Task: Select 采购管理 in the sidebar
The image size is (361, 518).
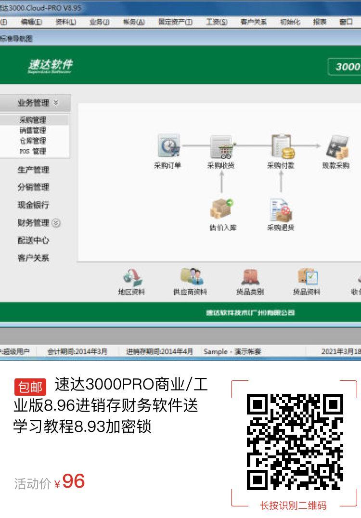Action: [x=33, y=120]
